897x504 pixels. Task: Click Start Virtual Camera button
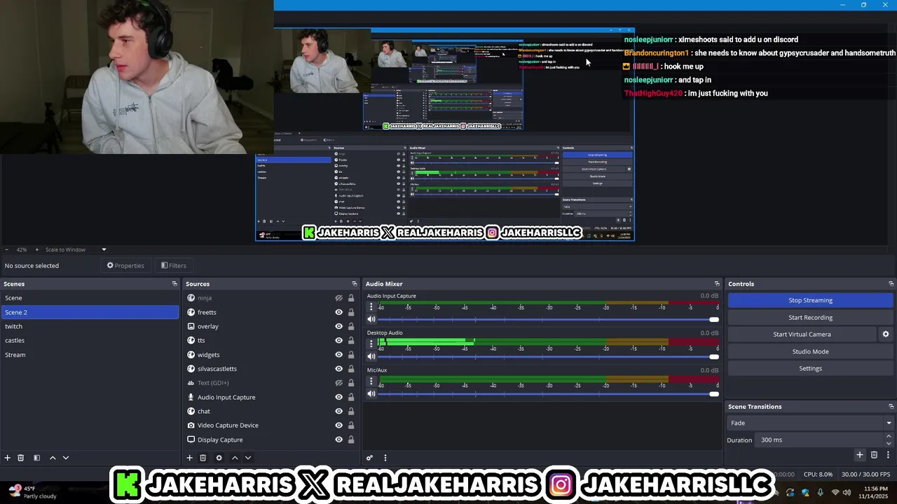tap(802, 335)
